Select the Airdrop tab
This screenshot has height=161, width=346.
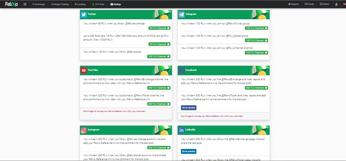[x=116, y=4]
